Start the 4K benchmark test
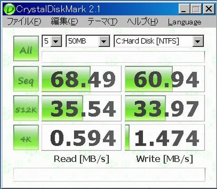The height and width of the screenshot is (189, 217). (x=26, y=137)
